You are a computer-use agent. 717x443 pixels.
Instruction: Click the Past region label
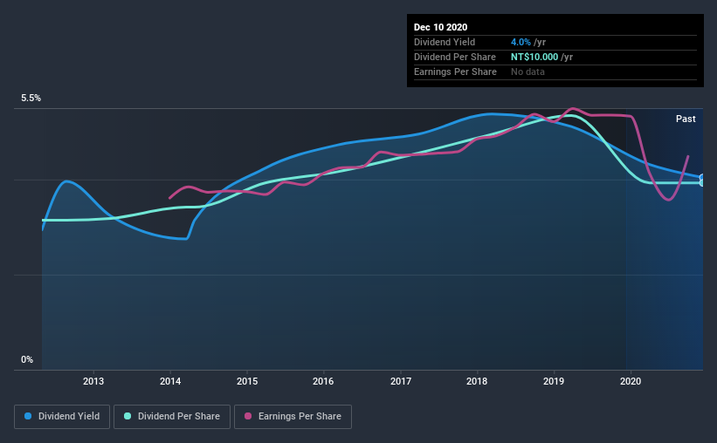tap(686, 119)
